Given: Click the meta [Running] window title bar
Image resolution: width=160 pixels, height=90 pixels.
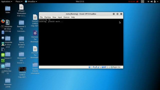Looking at the screenshot, I should click(81, 14).
